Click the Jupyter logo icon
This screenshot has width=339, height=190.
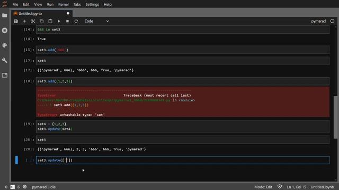(5, 4)
